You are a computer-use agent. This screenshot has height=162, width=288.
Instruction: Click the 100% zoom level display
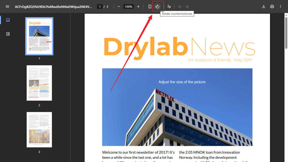click(128, 6)
